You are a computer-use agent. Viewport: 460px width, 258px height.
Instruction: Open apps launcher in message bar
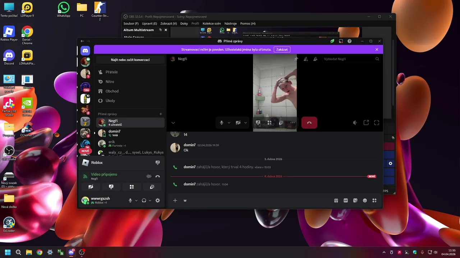[374, 201]
